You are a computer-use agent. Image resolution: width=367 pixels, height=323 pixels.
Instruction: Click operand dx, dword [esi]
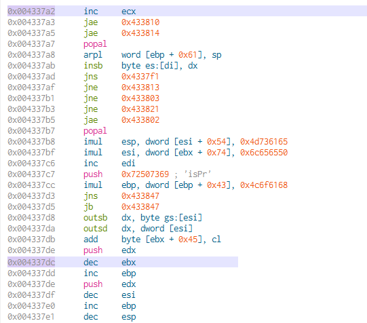157,229
